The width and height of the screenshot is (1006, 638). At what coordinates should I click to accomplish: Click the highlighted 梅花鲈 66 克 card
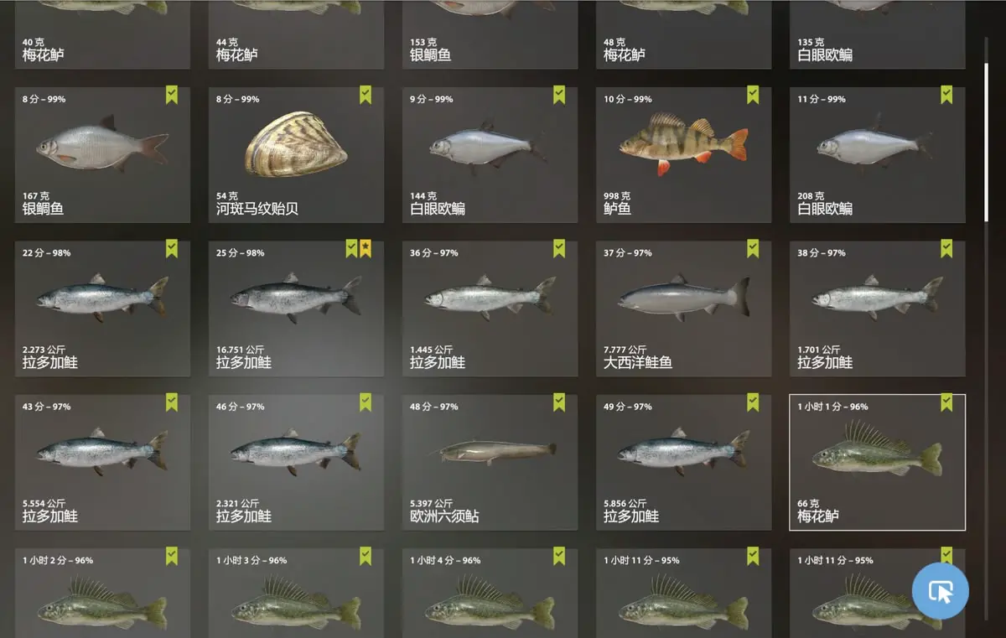click(x=878, y=462)
